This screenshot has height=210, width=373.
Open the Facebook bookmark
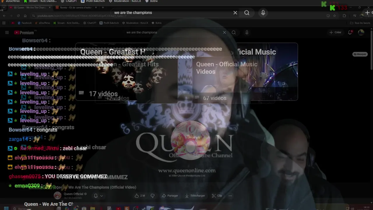[24, 23]
